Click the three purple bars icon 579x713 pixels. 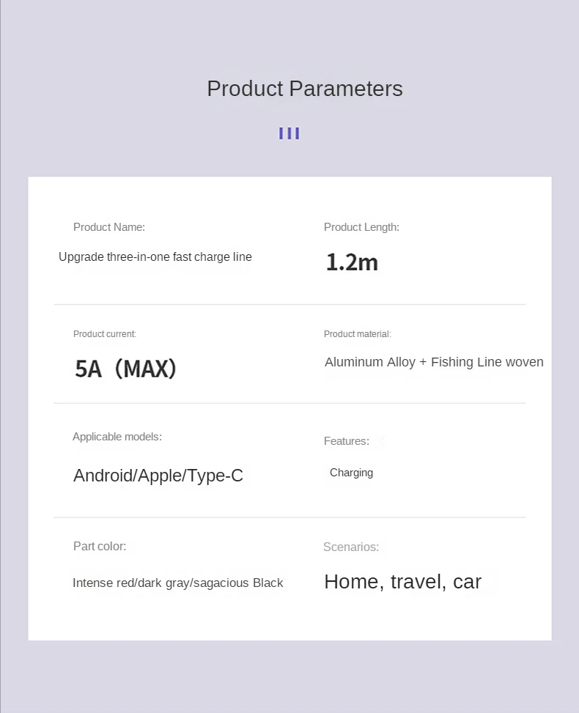point(289,133)
